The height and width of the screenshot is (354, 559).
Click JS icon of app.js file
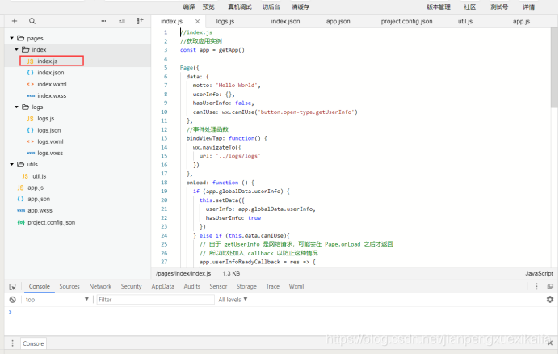coord(21,188)
